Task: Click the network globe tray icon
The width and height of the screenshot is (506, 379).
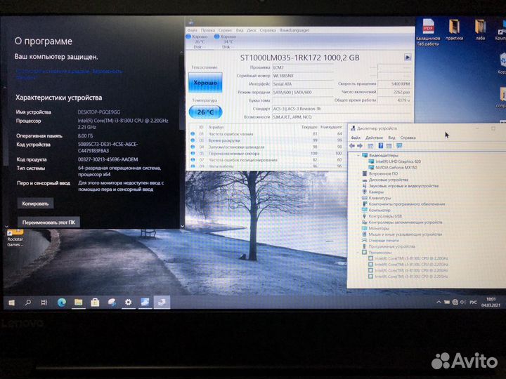Action: (x=455, y=302)
